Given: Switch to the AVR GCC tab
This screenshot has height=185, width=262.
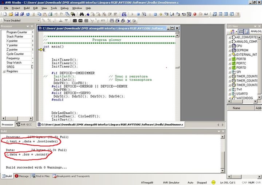Looking at the screenshot, I should coord(24,125).
